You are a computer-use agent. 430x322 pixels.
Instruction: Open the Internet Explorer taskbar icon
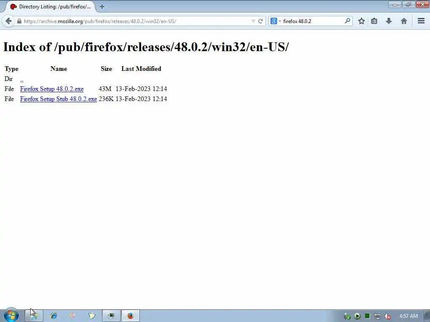point(53,316)
